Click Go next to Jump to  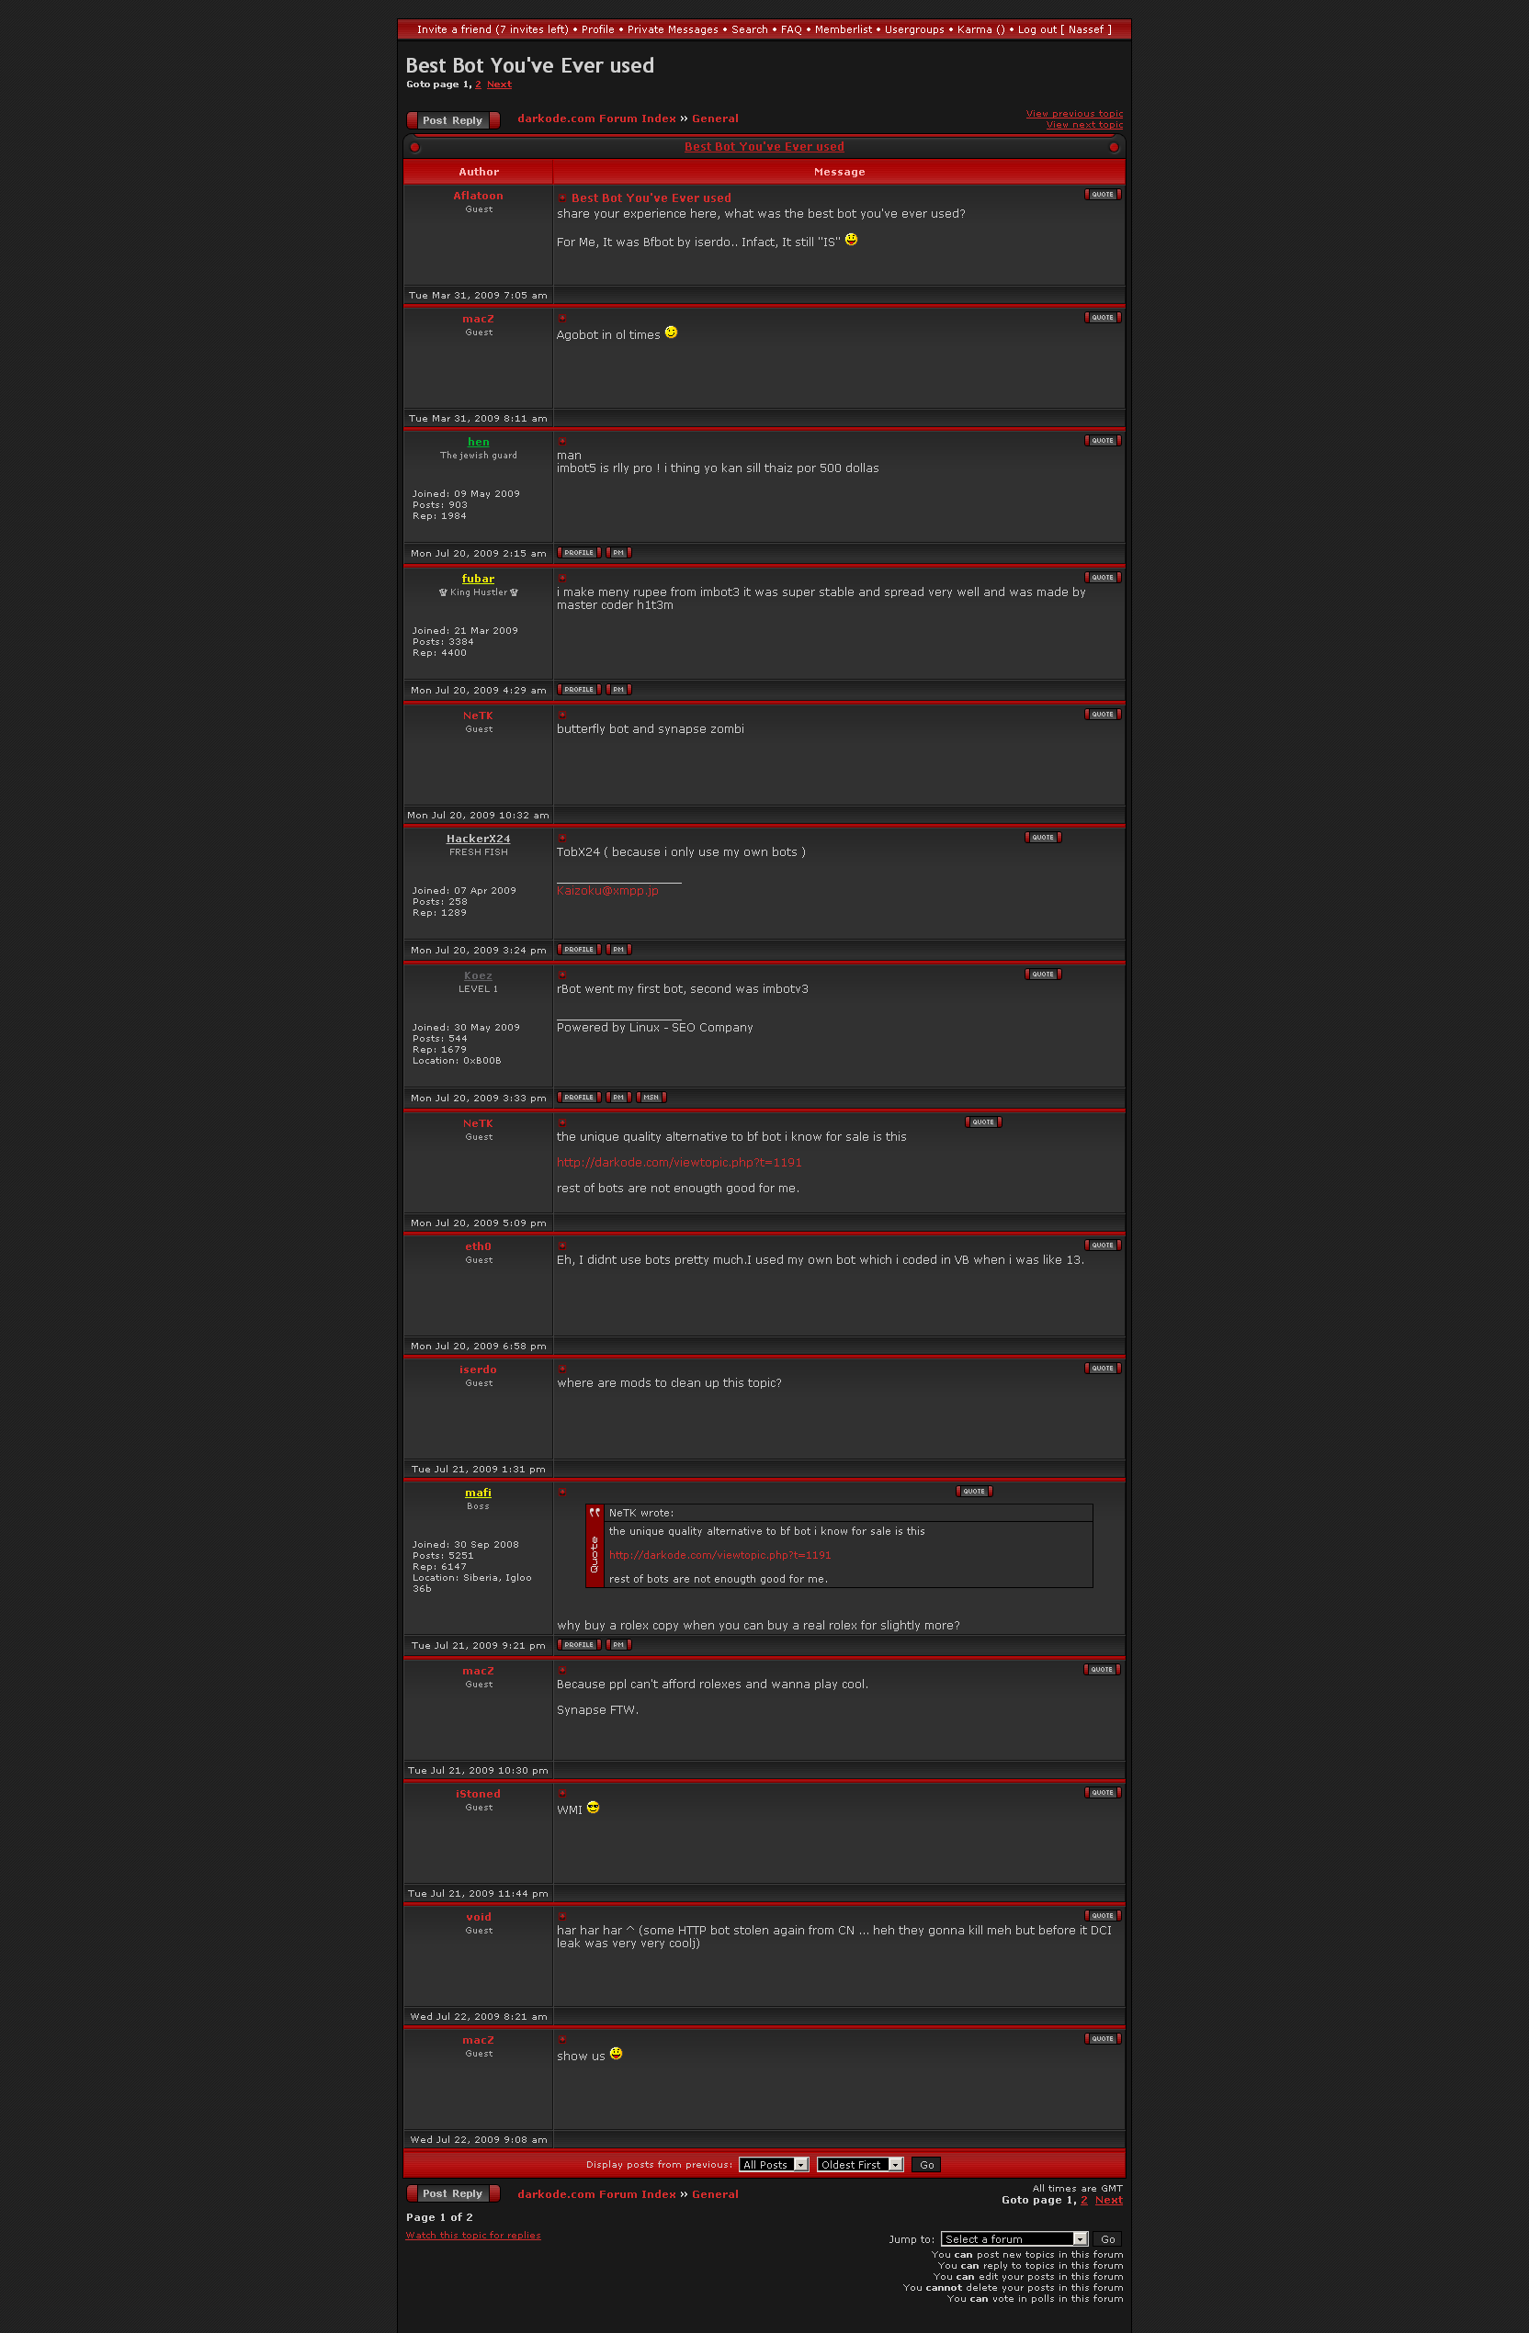[x=1107, y=2240]
